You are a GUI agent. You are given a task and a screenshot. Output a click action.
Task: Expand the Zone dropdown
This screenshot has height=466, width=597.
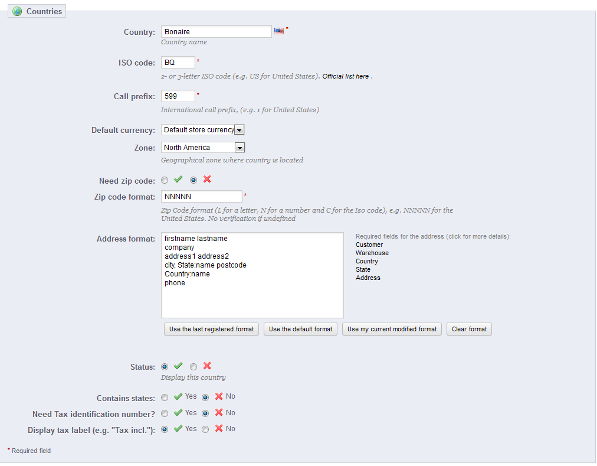[x=203, y=148]
